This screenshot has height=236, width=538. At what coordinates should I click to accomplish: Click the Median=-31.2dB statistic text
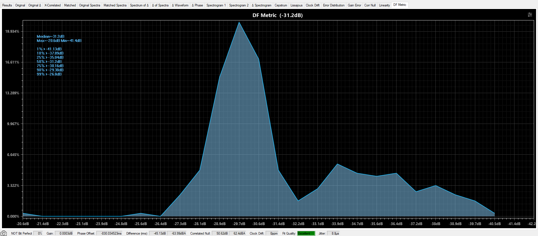[50, 36]
